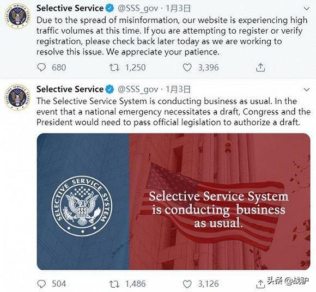Like the tweet with 3,126 likes

[x=187, y=284]
